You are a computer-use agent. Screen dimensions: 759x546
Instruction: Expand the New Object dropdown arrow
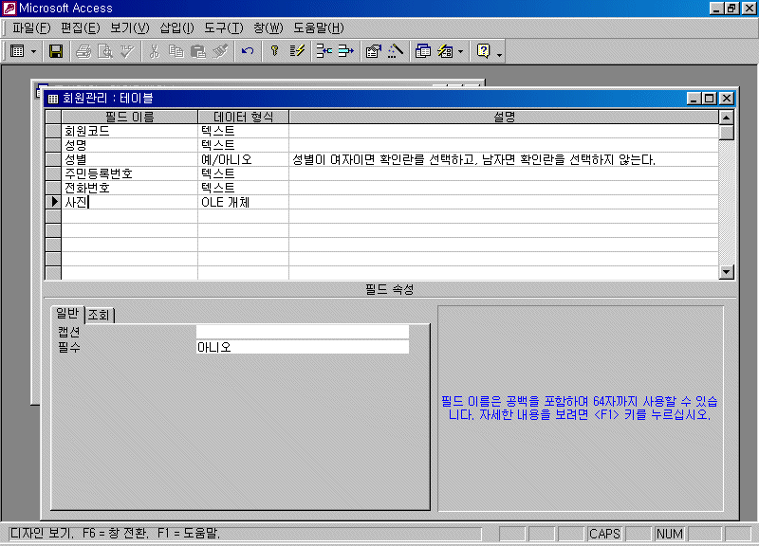460,51
